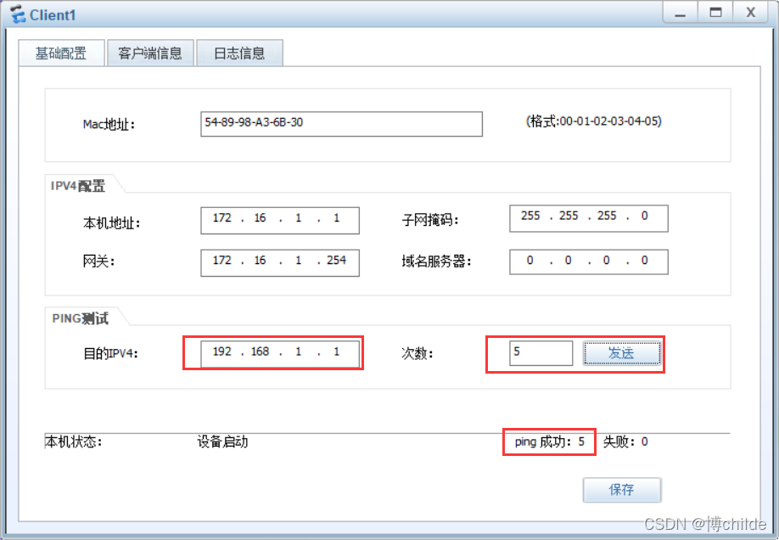Click the 子网掩码 field

589,218
